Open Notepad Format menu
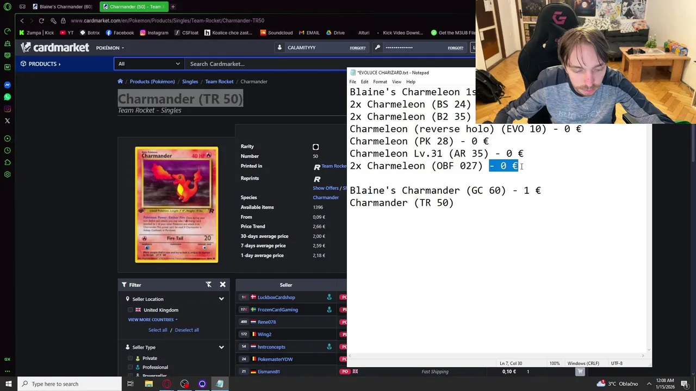This screenshot has height=391, width=696. point(380,82)
